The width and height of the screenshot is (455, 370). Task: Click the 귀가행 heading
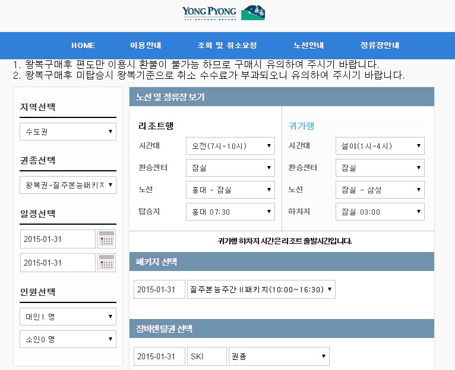(301, 126)
